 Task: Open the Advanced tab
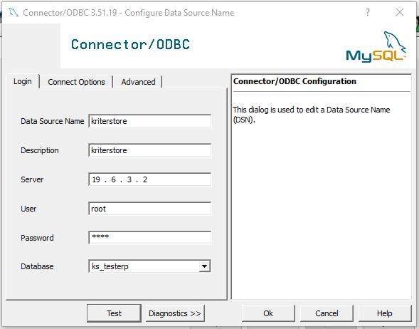pos(138,82)
